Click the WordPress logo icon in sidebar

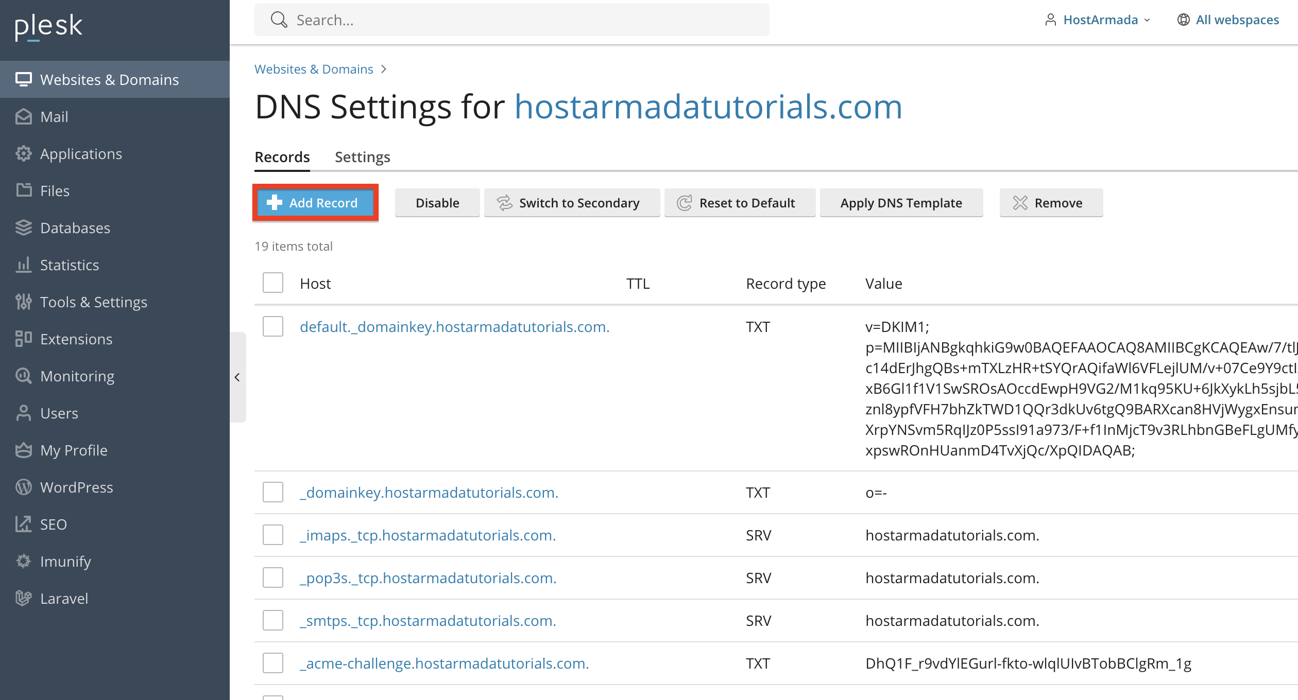coord(24,487)
